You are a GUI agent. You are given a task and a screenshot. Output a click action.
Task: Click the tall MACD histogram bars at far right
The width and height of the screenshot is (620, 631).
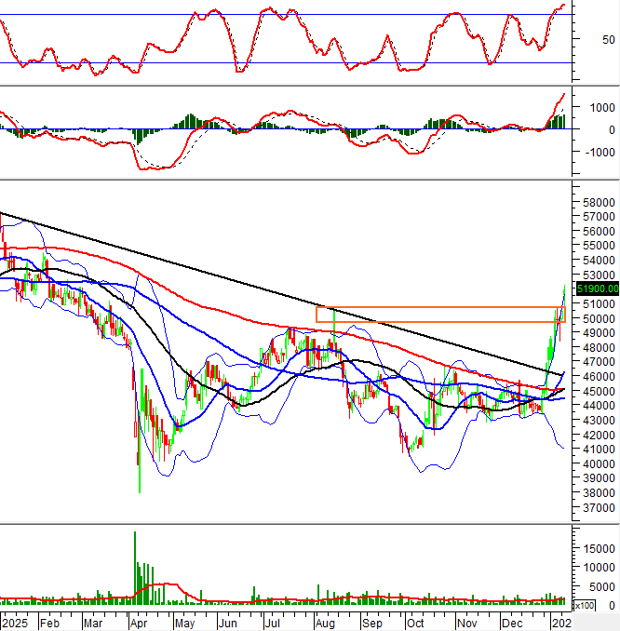click(x=559, y=120)
